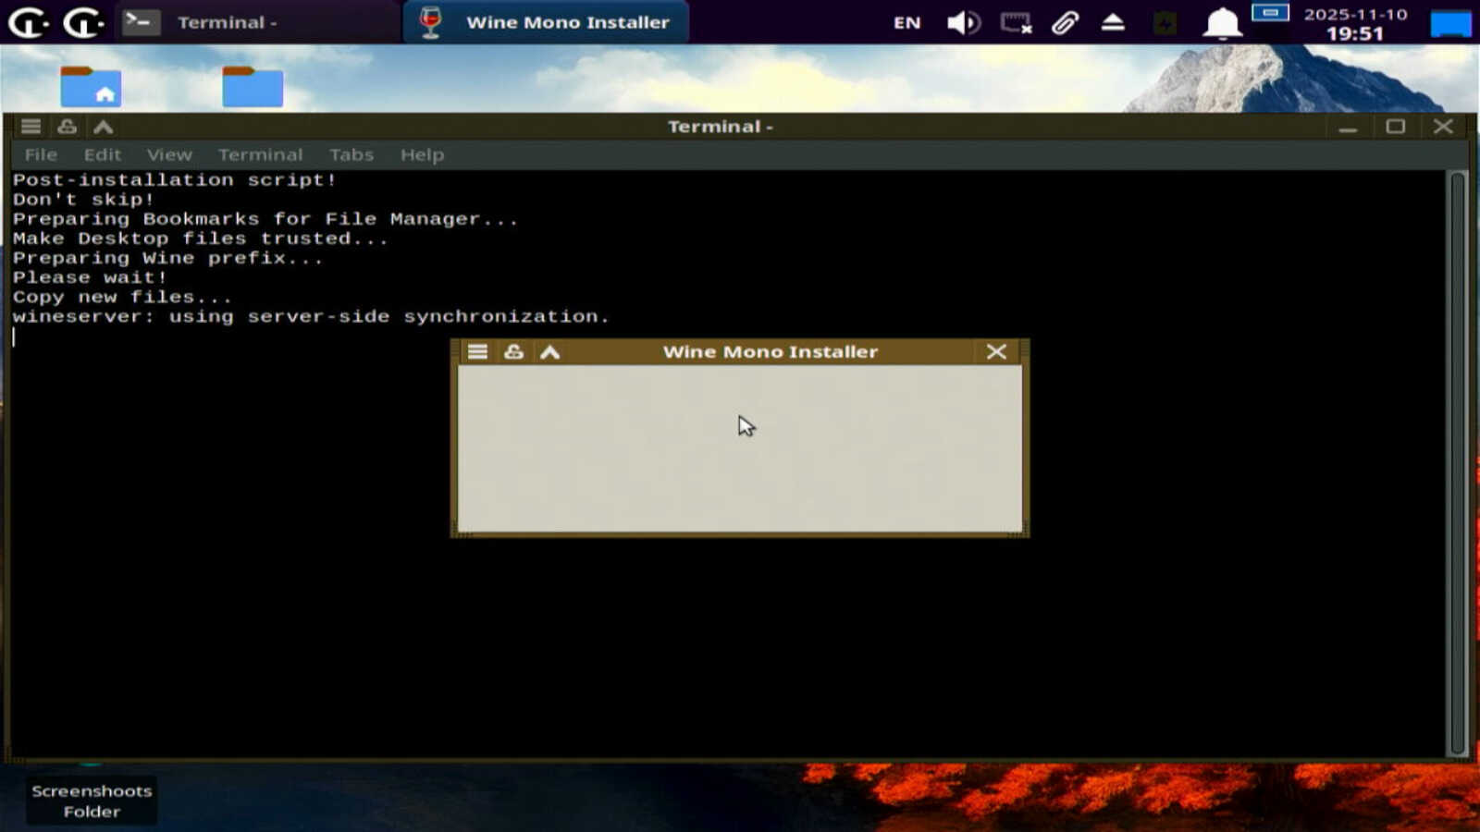
Task: Maximize the Terminal window
Action: [1395, 127]
